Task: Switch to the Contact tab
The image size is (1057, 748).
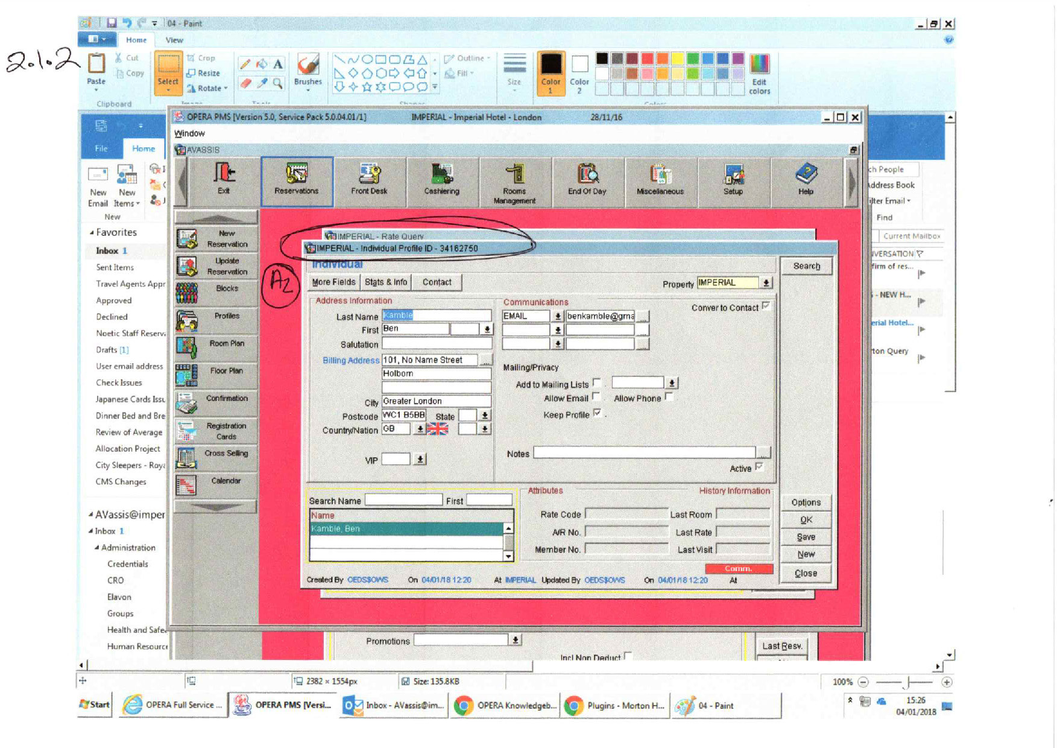Action: pos(437,282)
